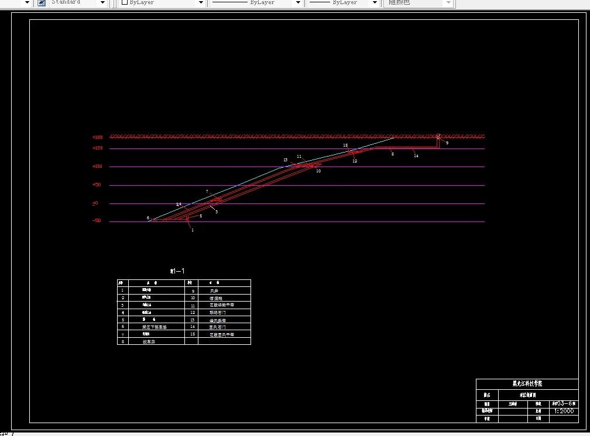
Task: Select callout number 10 in section drawing
Action: pyautogui.click(x=318, y=171)
